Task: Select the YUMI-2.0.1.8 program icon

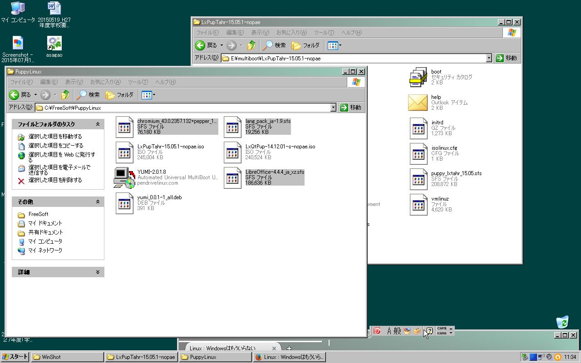Action: (124, 177)
